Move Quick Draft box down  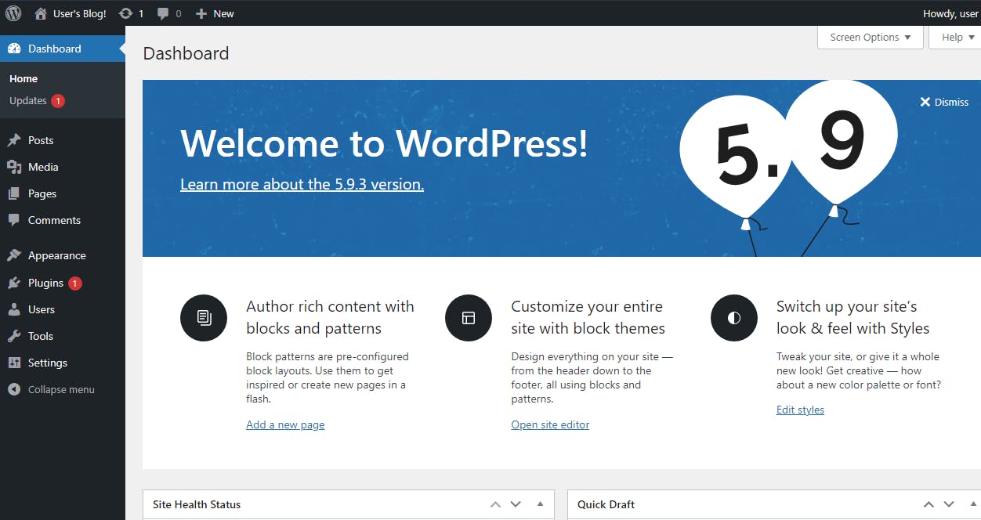(x=949, y=504)
